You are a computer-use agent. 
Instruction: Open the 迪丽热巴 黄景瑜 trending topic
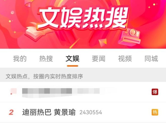click(49, 112)
